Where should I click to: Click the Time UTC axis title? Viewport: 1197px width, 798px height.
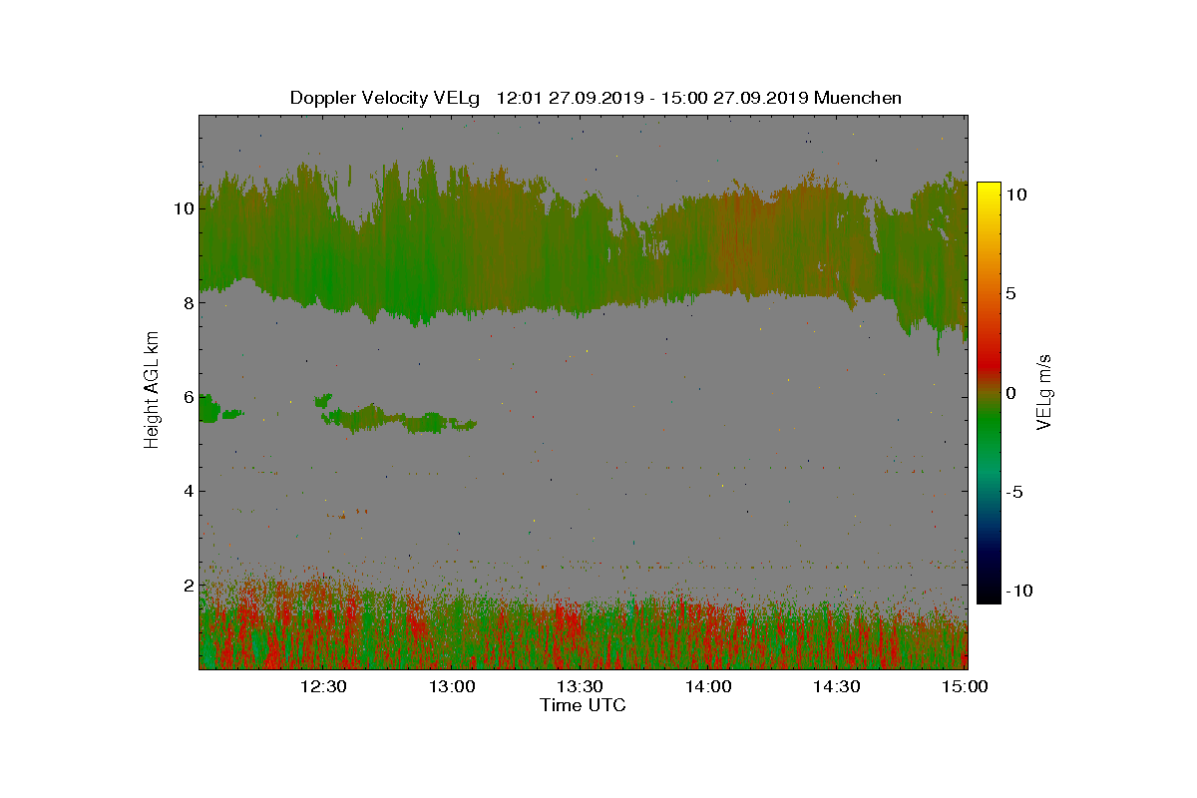[x=583, y=705]
